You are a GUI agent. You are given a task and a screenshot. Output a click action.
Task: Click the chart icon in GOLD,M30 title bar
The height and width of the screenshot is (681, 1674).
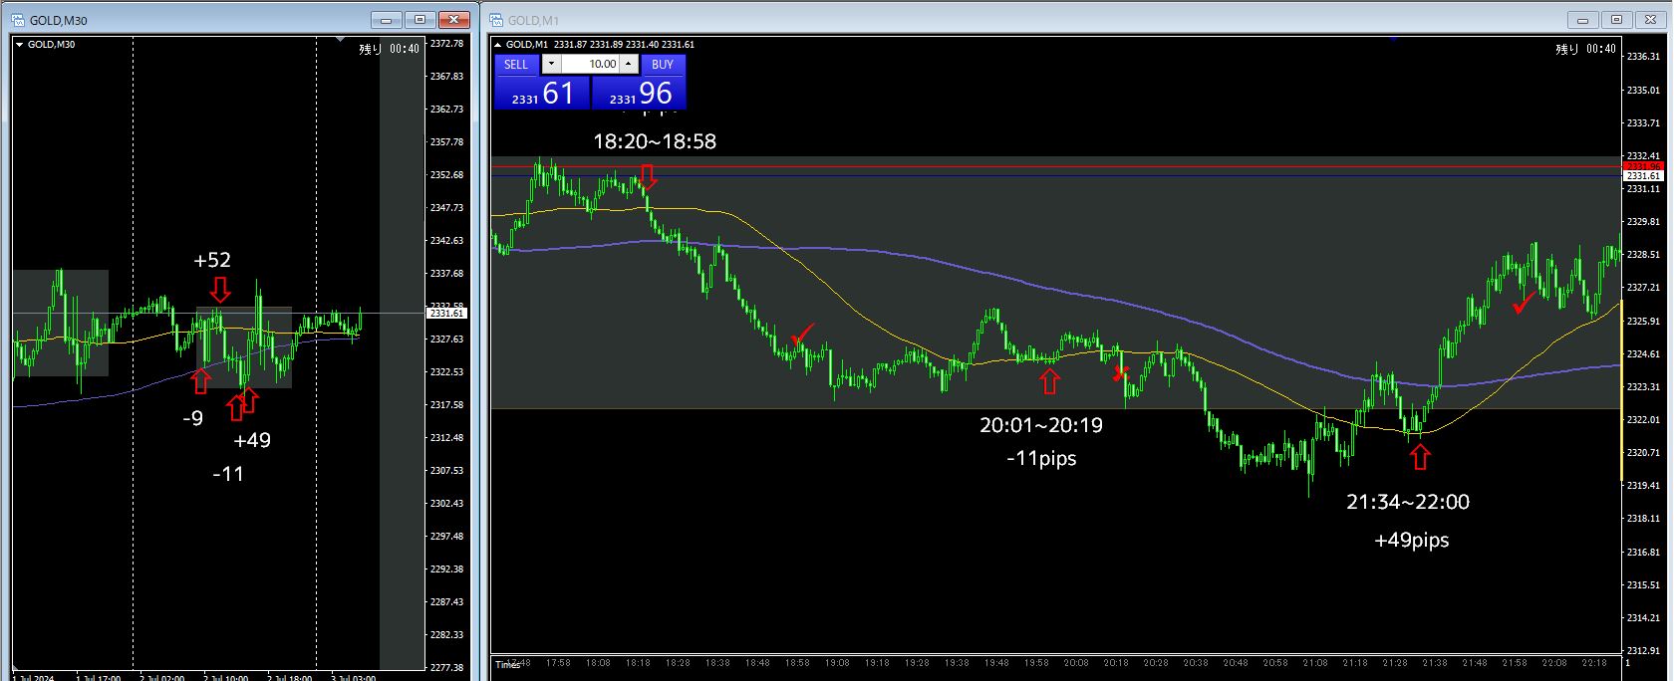tap(18, 20)
